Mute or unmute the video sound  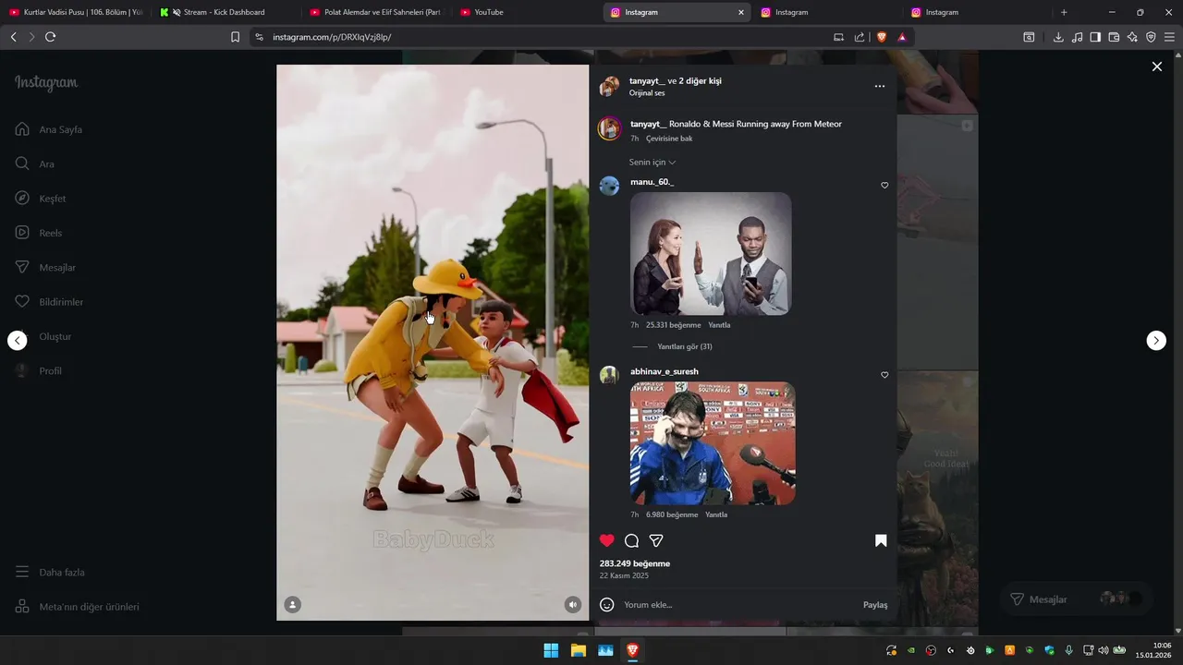[573, 605]
